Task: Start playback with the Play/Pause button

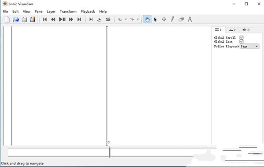Action: [x=62, y=19]
